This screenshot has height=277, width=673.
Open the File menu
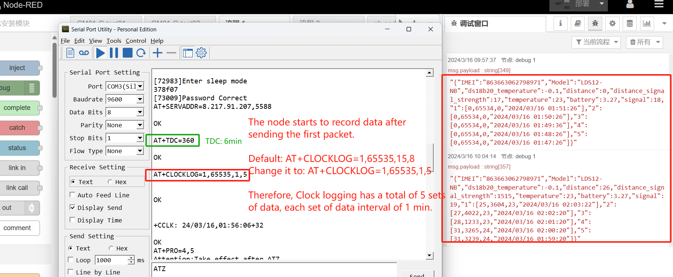65,41
